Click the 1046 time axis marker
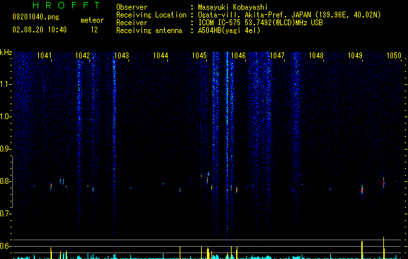Image resolution: width=408 pixels, height=259 pixels. pos(238,56)
